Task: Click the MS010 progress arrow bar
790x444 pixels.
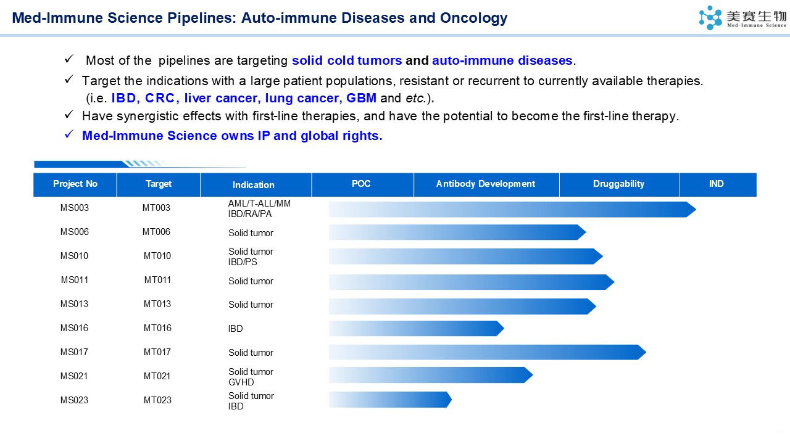Action: point(466,257)
